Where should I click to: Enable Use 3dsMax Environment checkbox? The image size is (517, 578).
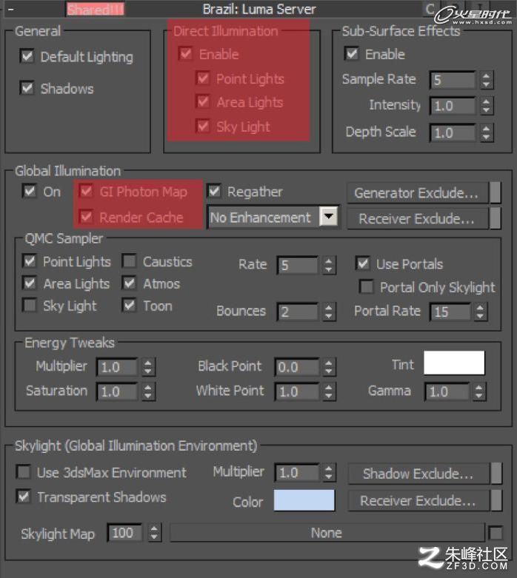24,472
